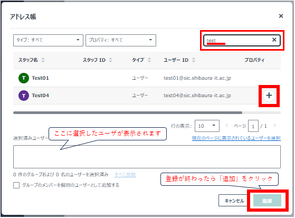295x218 pixels.
Task: Sort by the スタッフ名 column arrows
Action: pyautogui.click(x=43, y=60)
